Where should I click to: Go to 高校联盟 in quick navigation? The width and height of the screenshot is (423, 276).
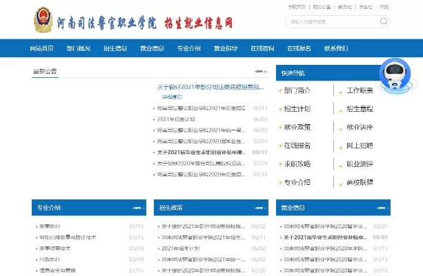tap(360, 182)
